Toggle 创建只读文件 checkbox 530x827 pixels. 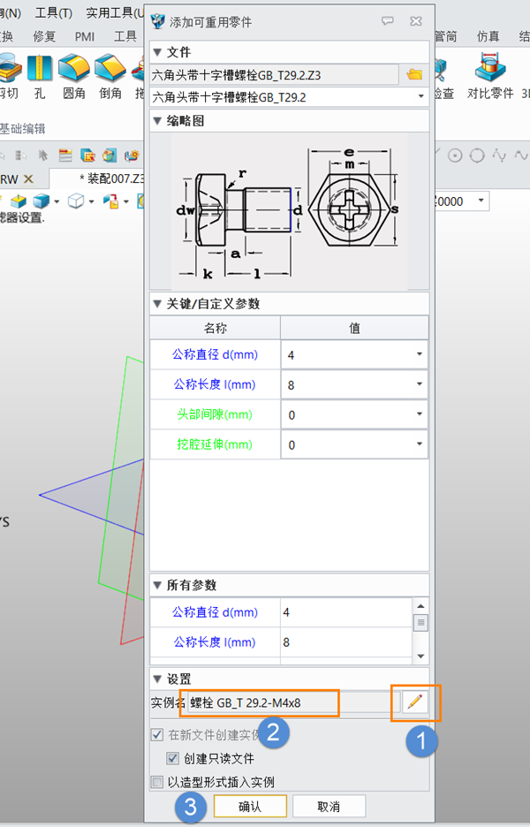[172, 758]
